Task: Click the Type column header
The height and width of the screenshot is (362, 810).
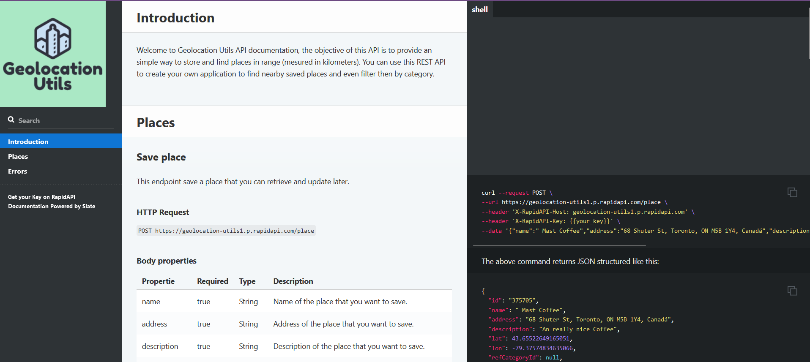Action: (x=247, y=281)
